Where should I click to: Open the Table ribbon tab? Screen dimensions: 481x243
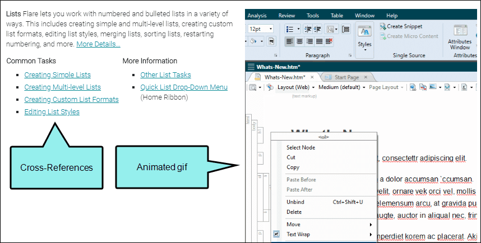pyautogui.click(x=337, y=16)
